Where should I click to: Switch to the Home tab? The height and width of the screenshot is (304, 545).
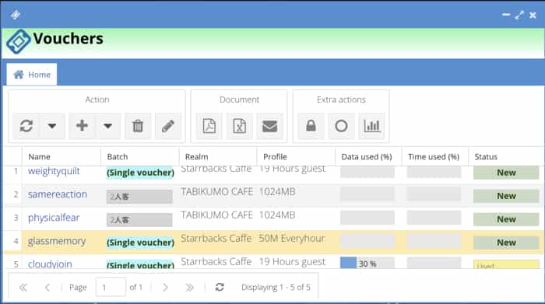pos(32,75)
